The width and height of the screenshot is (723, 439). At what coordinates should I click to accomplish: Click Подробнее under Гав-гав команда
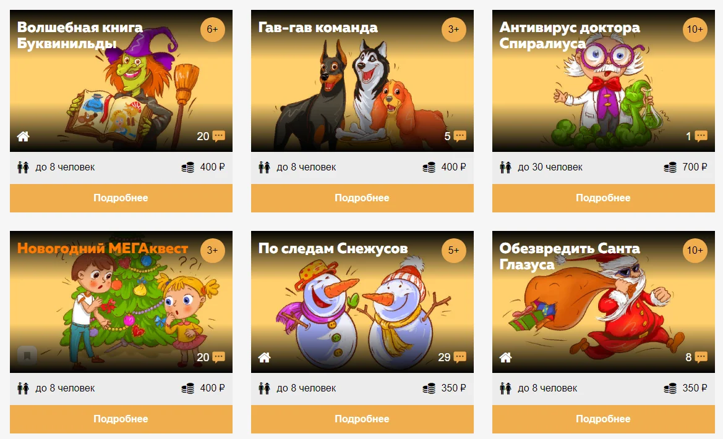362,198
